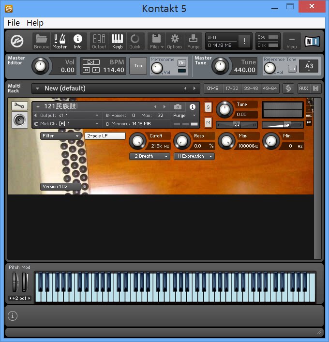329x342 pixels.
Task: Expand the 121民族鼓 instrument menu
Action: 38,107
